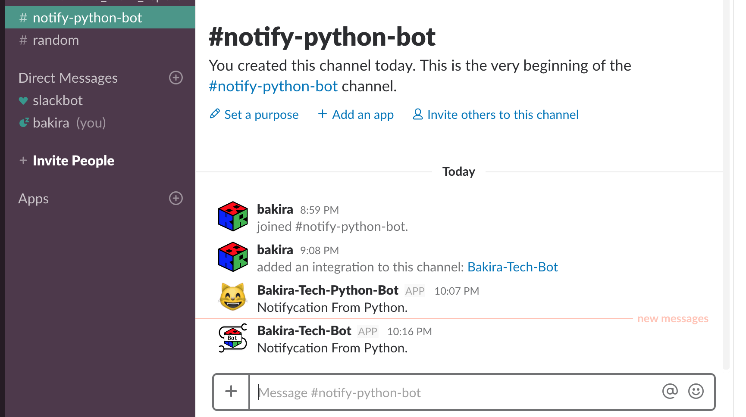Viewport: 746px width, 417px height.
Task: Click bakira's cube avatar on 9:08 PM message
Action: click(x=233, y=257)
